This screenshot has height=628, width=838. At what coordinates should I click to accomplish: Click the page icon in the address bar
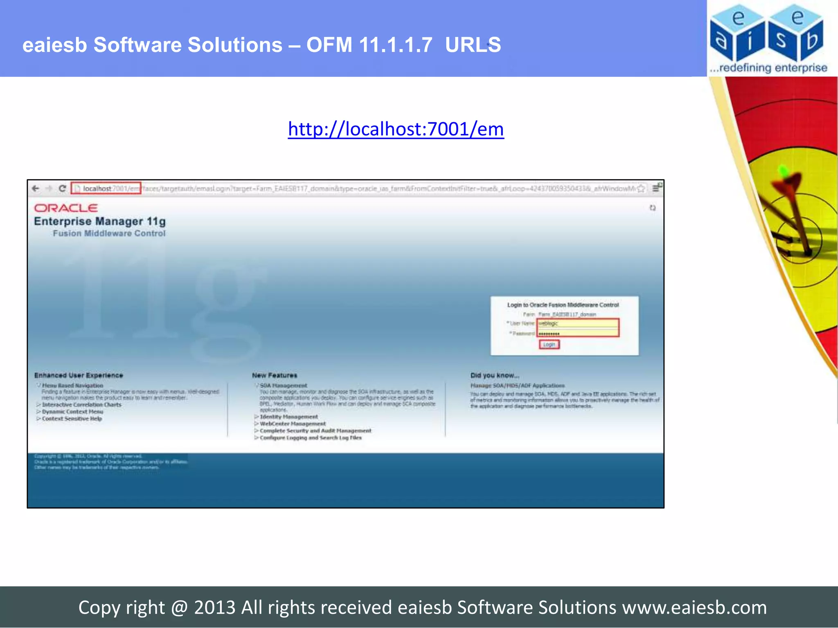[77, 188]
